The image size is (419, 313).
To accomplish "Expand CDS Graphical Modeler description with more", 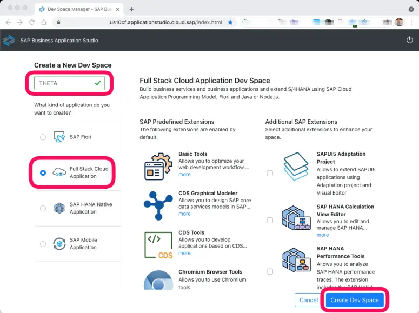I will coord(184,214).
